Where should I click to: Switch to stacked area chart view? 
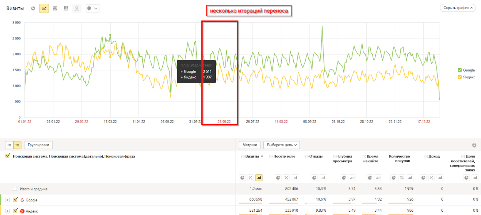tap(55, 8)
